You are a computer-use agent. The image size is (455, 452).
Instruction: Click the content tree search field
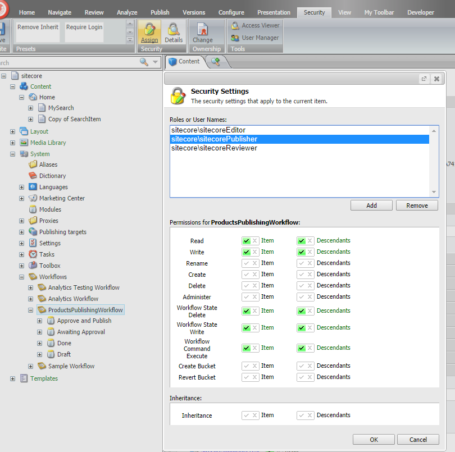tap(68, 63)
